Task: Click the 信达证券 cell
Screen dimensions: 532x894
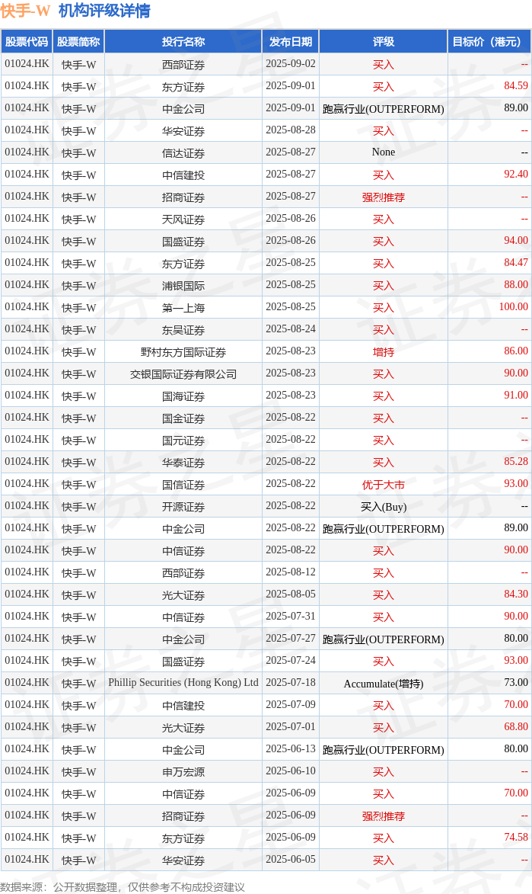Action: (x=183, y=152)
